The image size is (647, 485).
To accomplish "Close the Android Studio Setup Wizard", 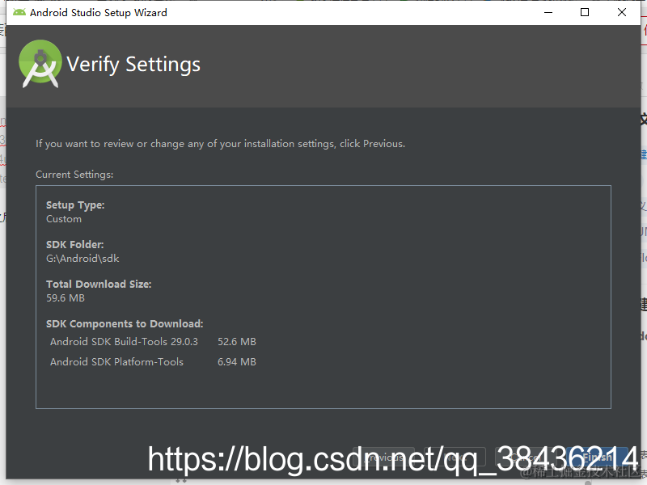I will (622, 12).
